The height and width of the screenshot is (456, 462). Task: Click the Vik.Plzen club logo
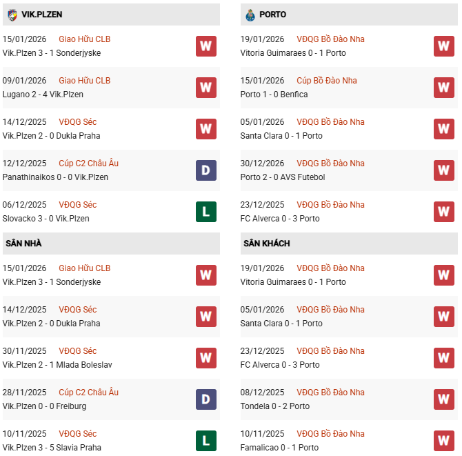pos(12,14)
